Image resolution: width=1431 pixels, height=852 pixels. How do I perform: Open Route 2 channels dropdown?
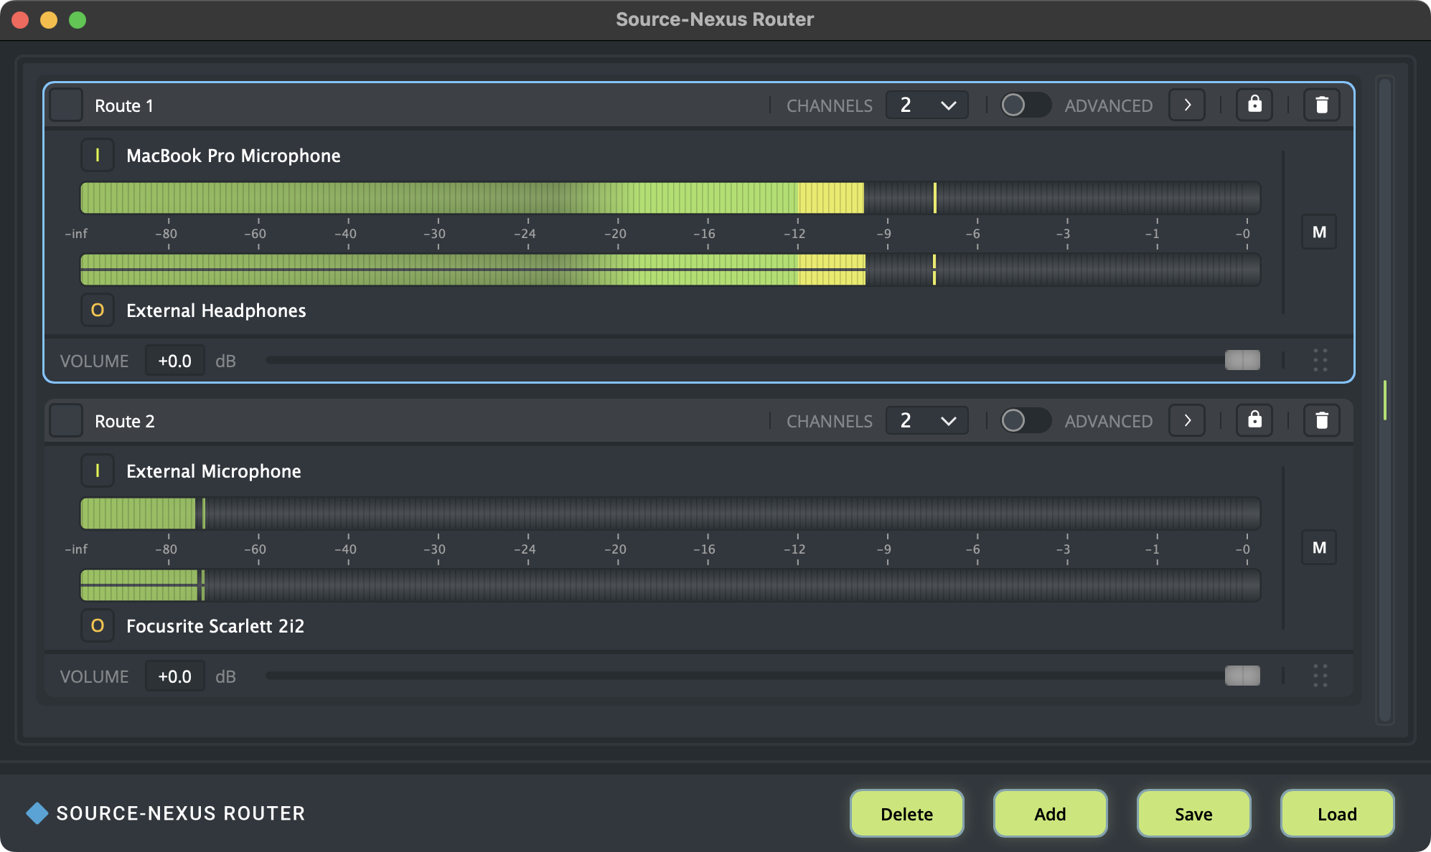(x=926, y=421)
